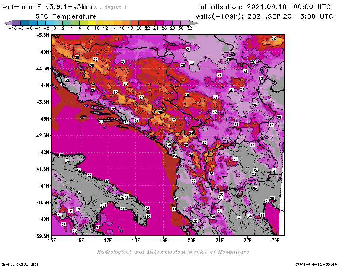Click the 0 tick label under the legend
Image resolution: width=346 pixels, height=267 pixels.
pos(55,29)
